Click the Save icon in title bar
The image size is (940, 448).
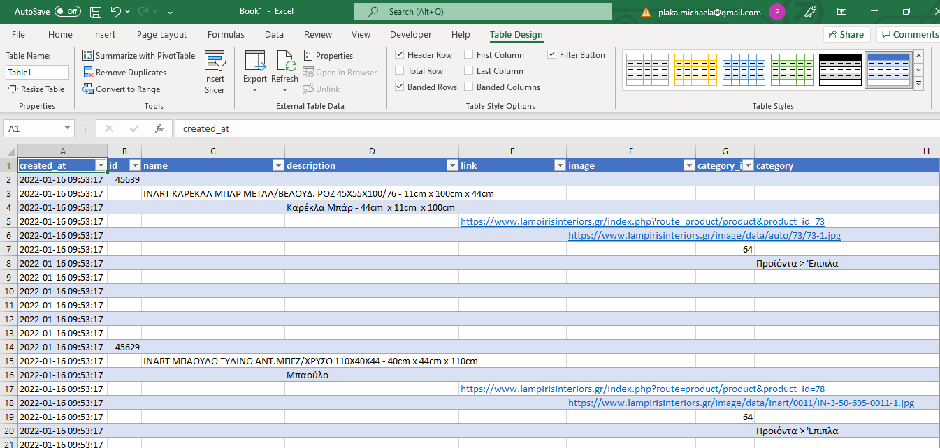(96, 12)
